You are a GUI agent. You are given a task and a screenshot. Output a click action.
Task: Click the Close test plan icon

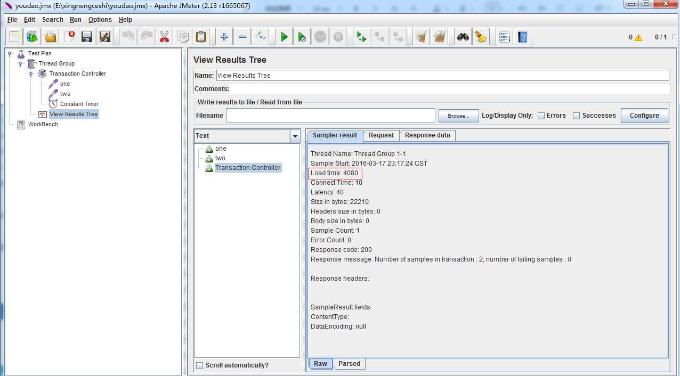tap(69, 37)
